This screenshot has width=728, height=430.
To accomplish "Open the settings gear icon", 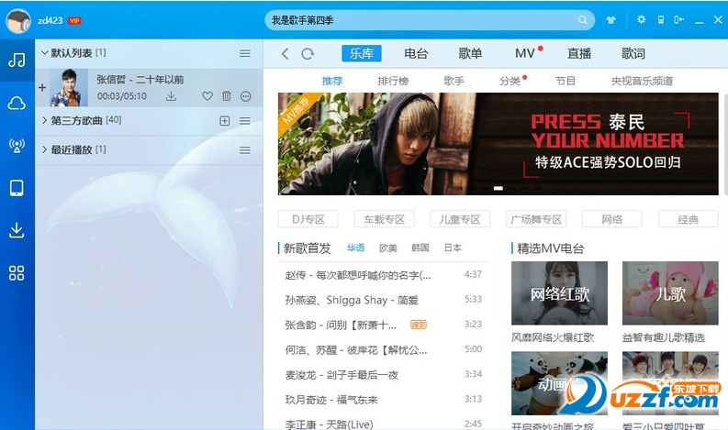I will click(x=641, y=19).
